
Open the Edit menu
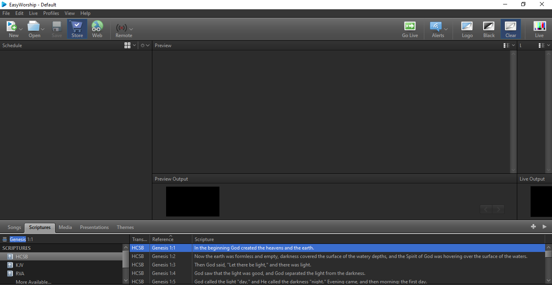(x=19, y=13)
